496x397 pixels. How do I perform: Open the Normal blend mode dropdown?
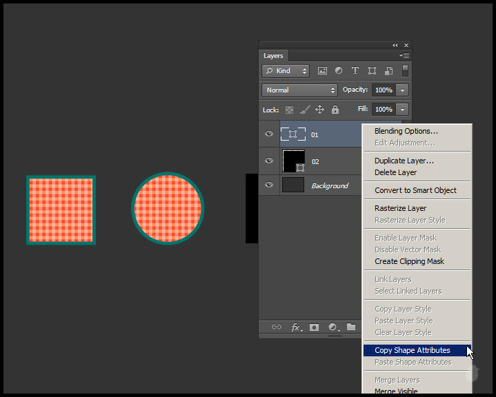pos(299,90)
